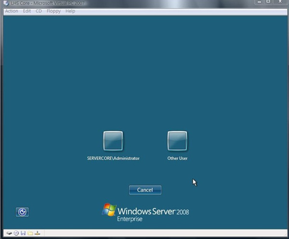Open the Ease of Access button

tap(22, 212)
